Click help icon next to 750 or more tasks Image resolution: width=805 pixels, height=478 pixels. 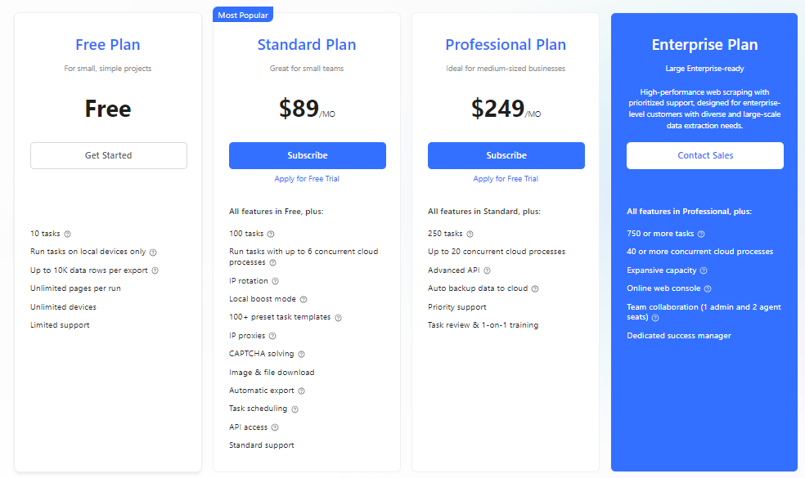(x=701, y=234)
